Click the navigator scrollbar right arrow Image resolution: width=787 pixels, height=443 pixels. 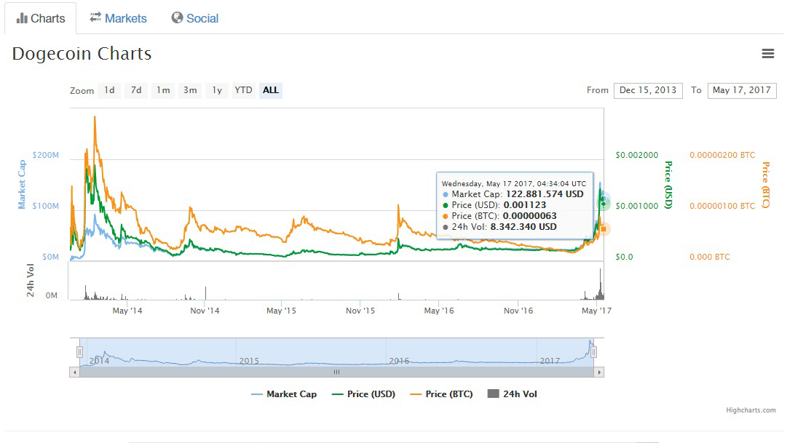coord(598,372)
